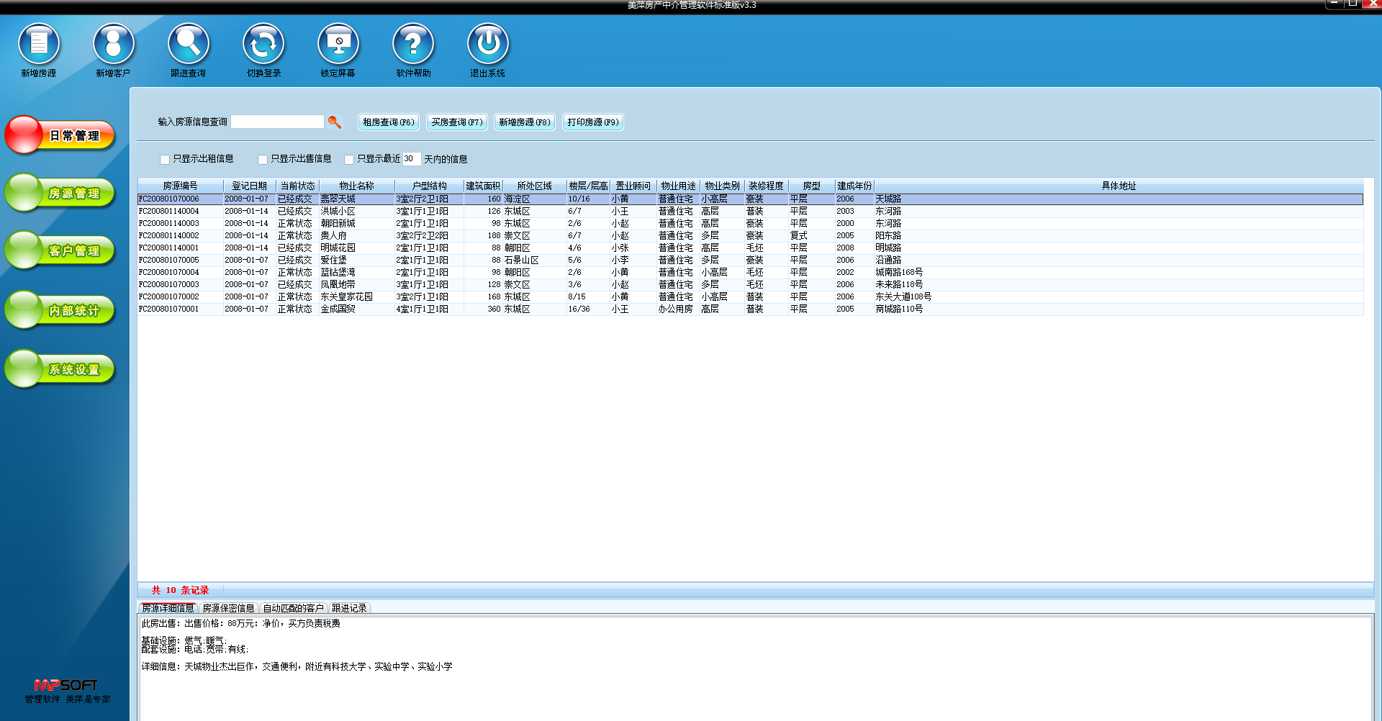Open the 系统设置 sidebar section
This screenshot has height=721, width=1382.
[x=60, y=369]
